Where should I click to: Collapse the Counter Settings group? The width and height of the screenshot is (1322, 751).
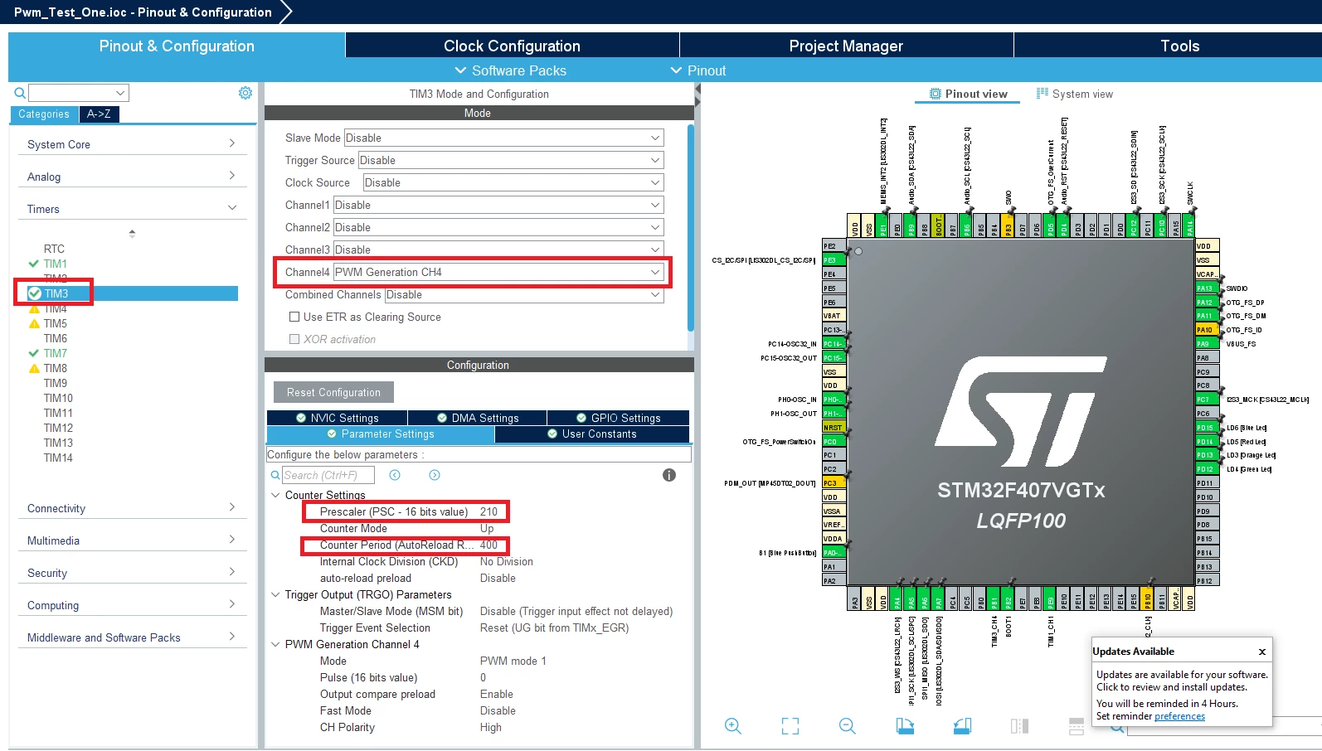click(x=275, y=495)
